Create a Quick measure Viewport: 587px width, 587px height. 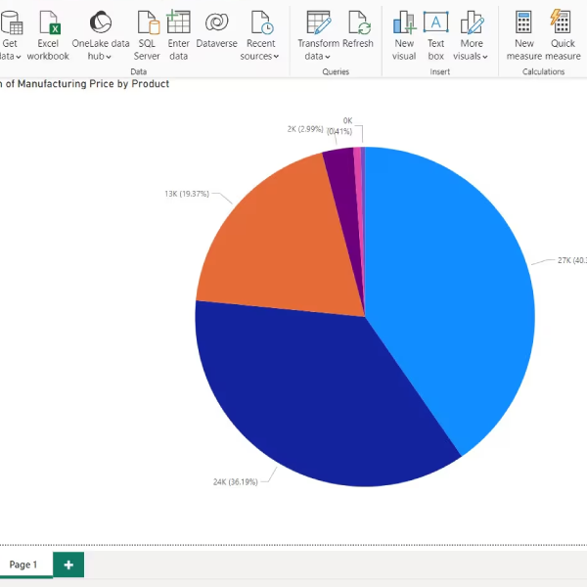point(563,35)
